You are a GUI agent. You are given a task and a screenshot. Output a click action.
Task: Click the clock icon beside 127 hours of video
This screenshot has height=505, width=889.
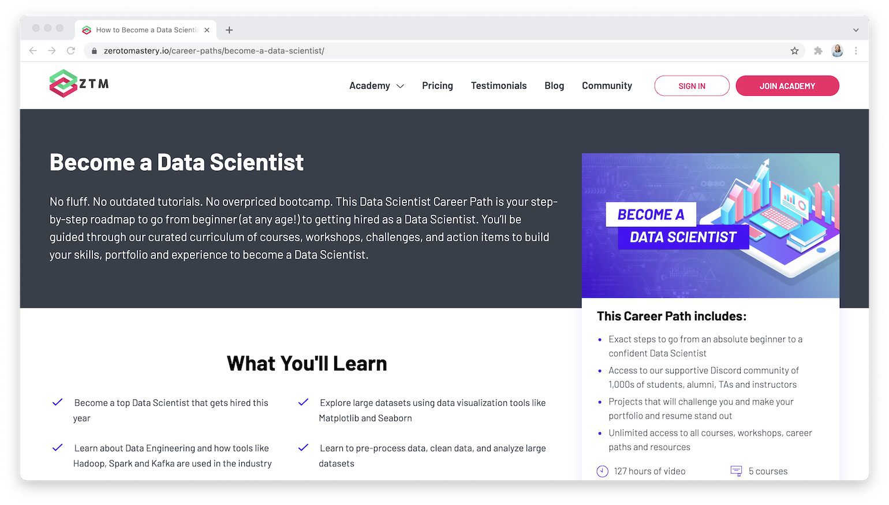602,471
